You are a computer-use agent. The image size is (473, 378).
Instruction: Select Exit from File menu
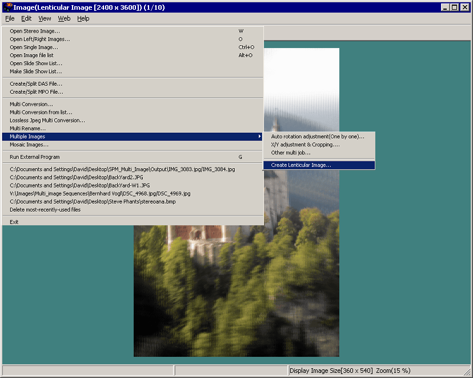click(133, 222)
